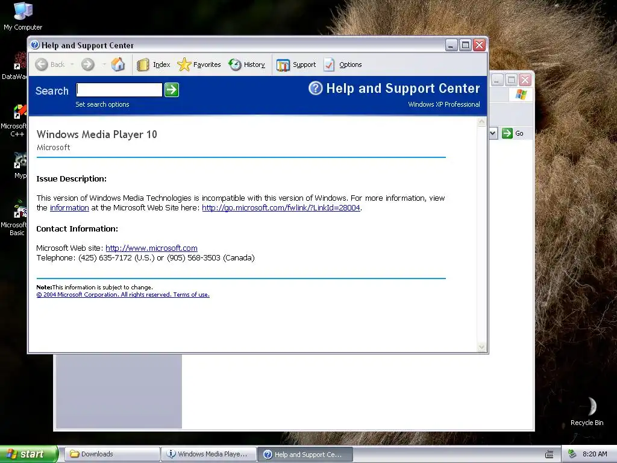Select Recycle Bin desktop icon
Viewport: 617px width, 463px height.
pos(587,411)
